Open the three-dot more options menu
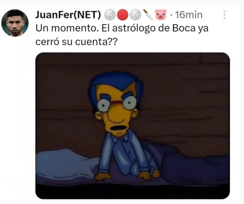The height and width of the screenshot is (204, 244). (224, 15)
